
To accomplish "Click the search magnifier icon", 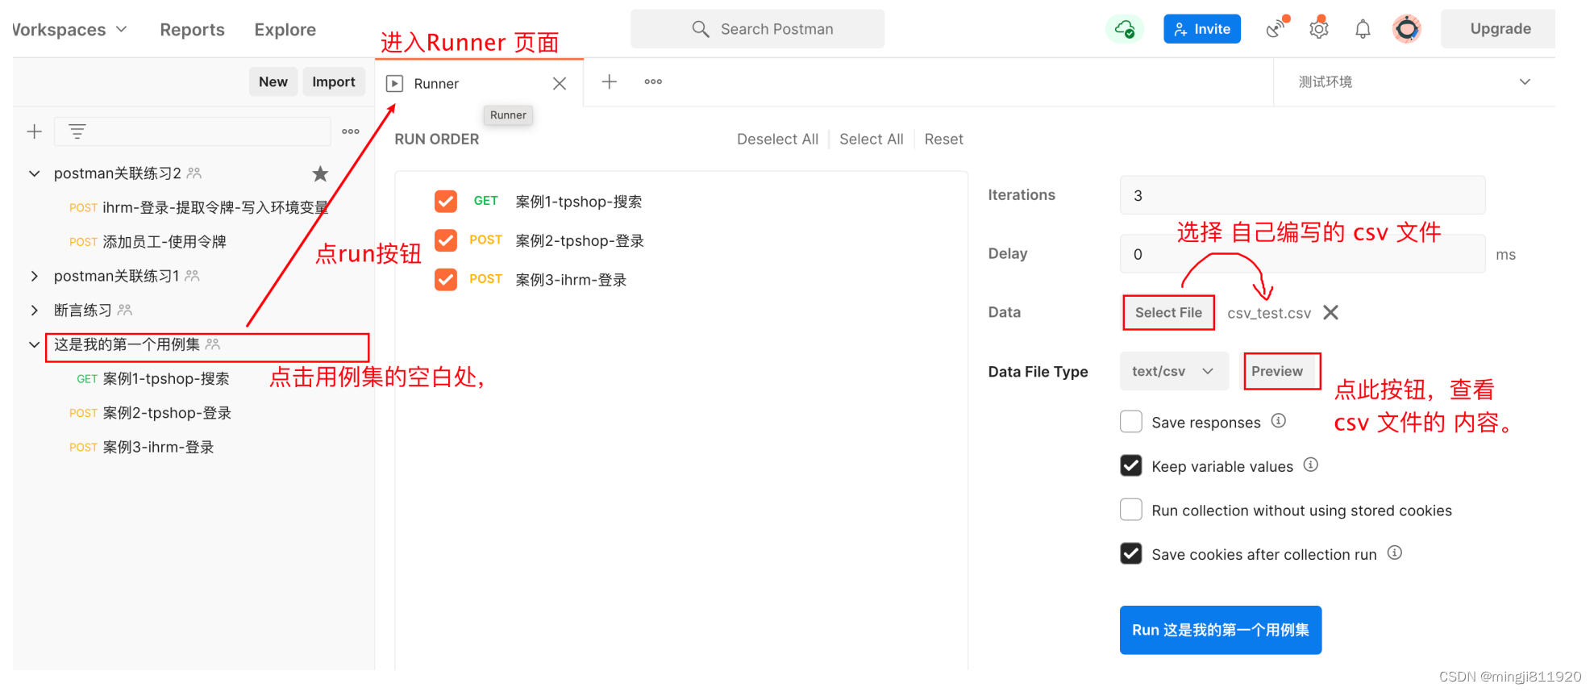I will click(701, 29).
